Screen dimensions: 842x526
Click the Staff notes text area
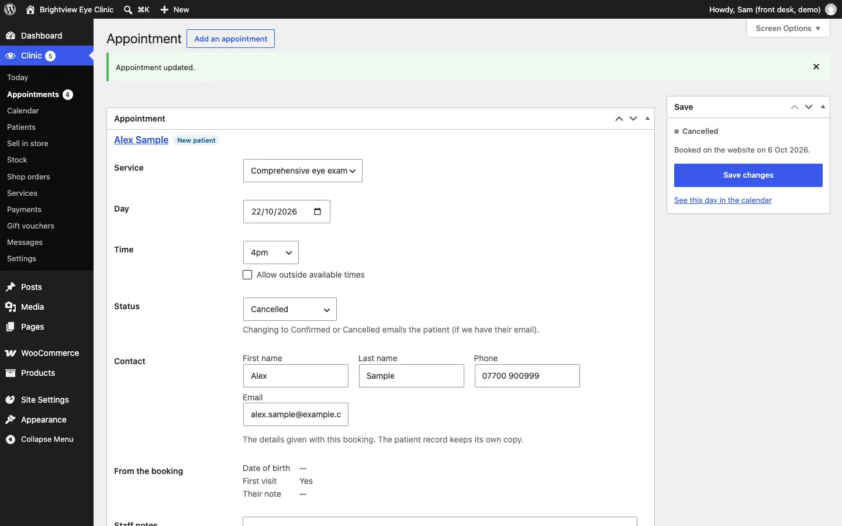440,521
